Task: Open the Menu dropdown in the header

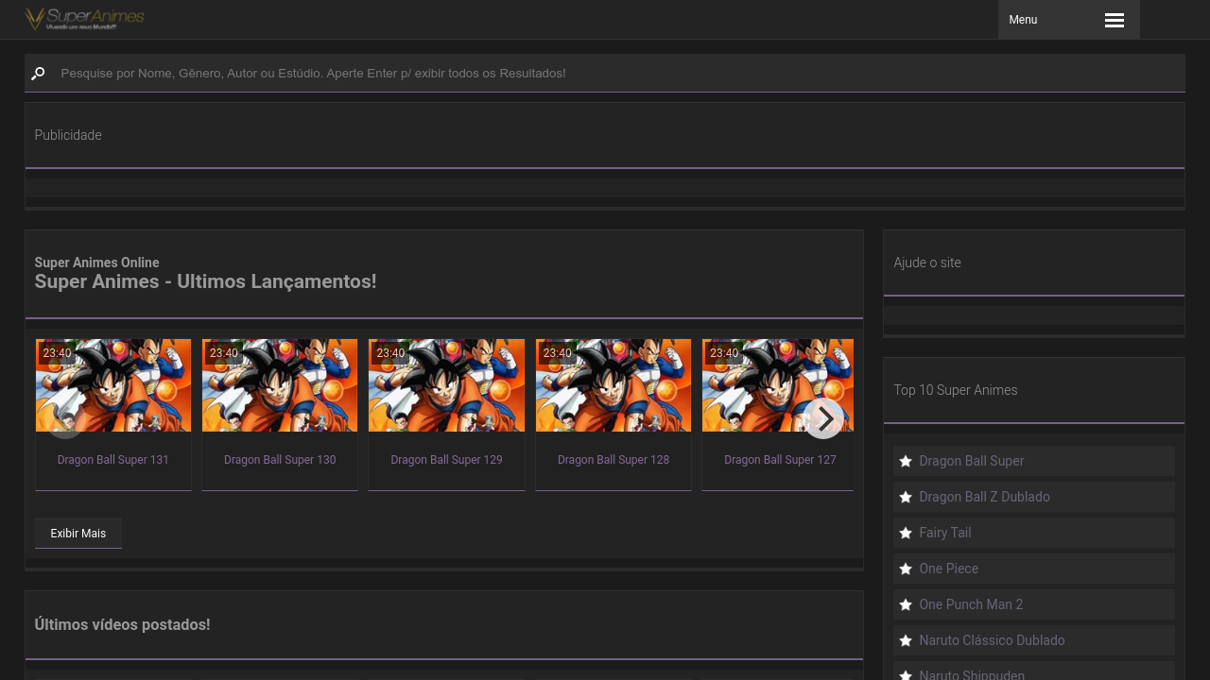Action: tap(1069, 20)
